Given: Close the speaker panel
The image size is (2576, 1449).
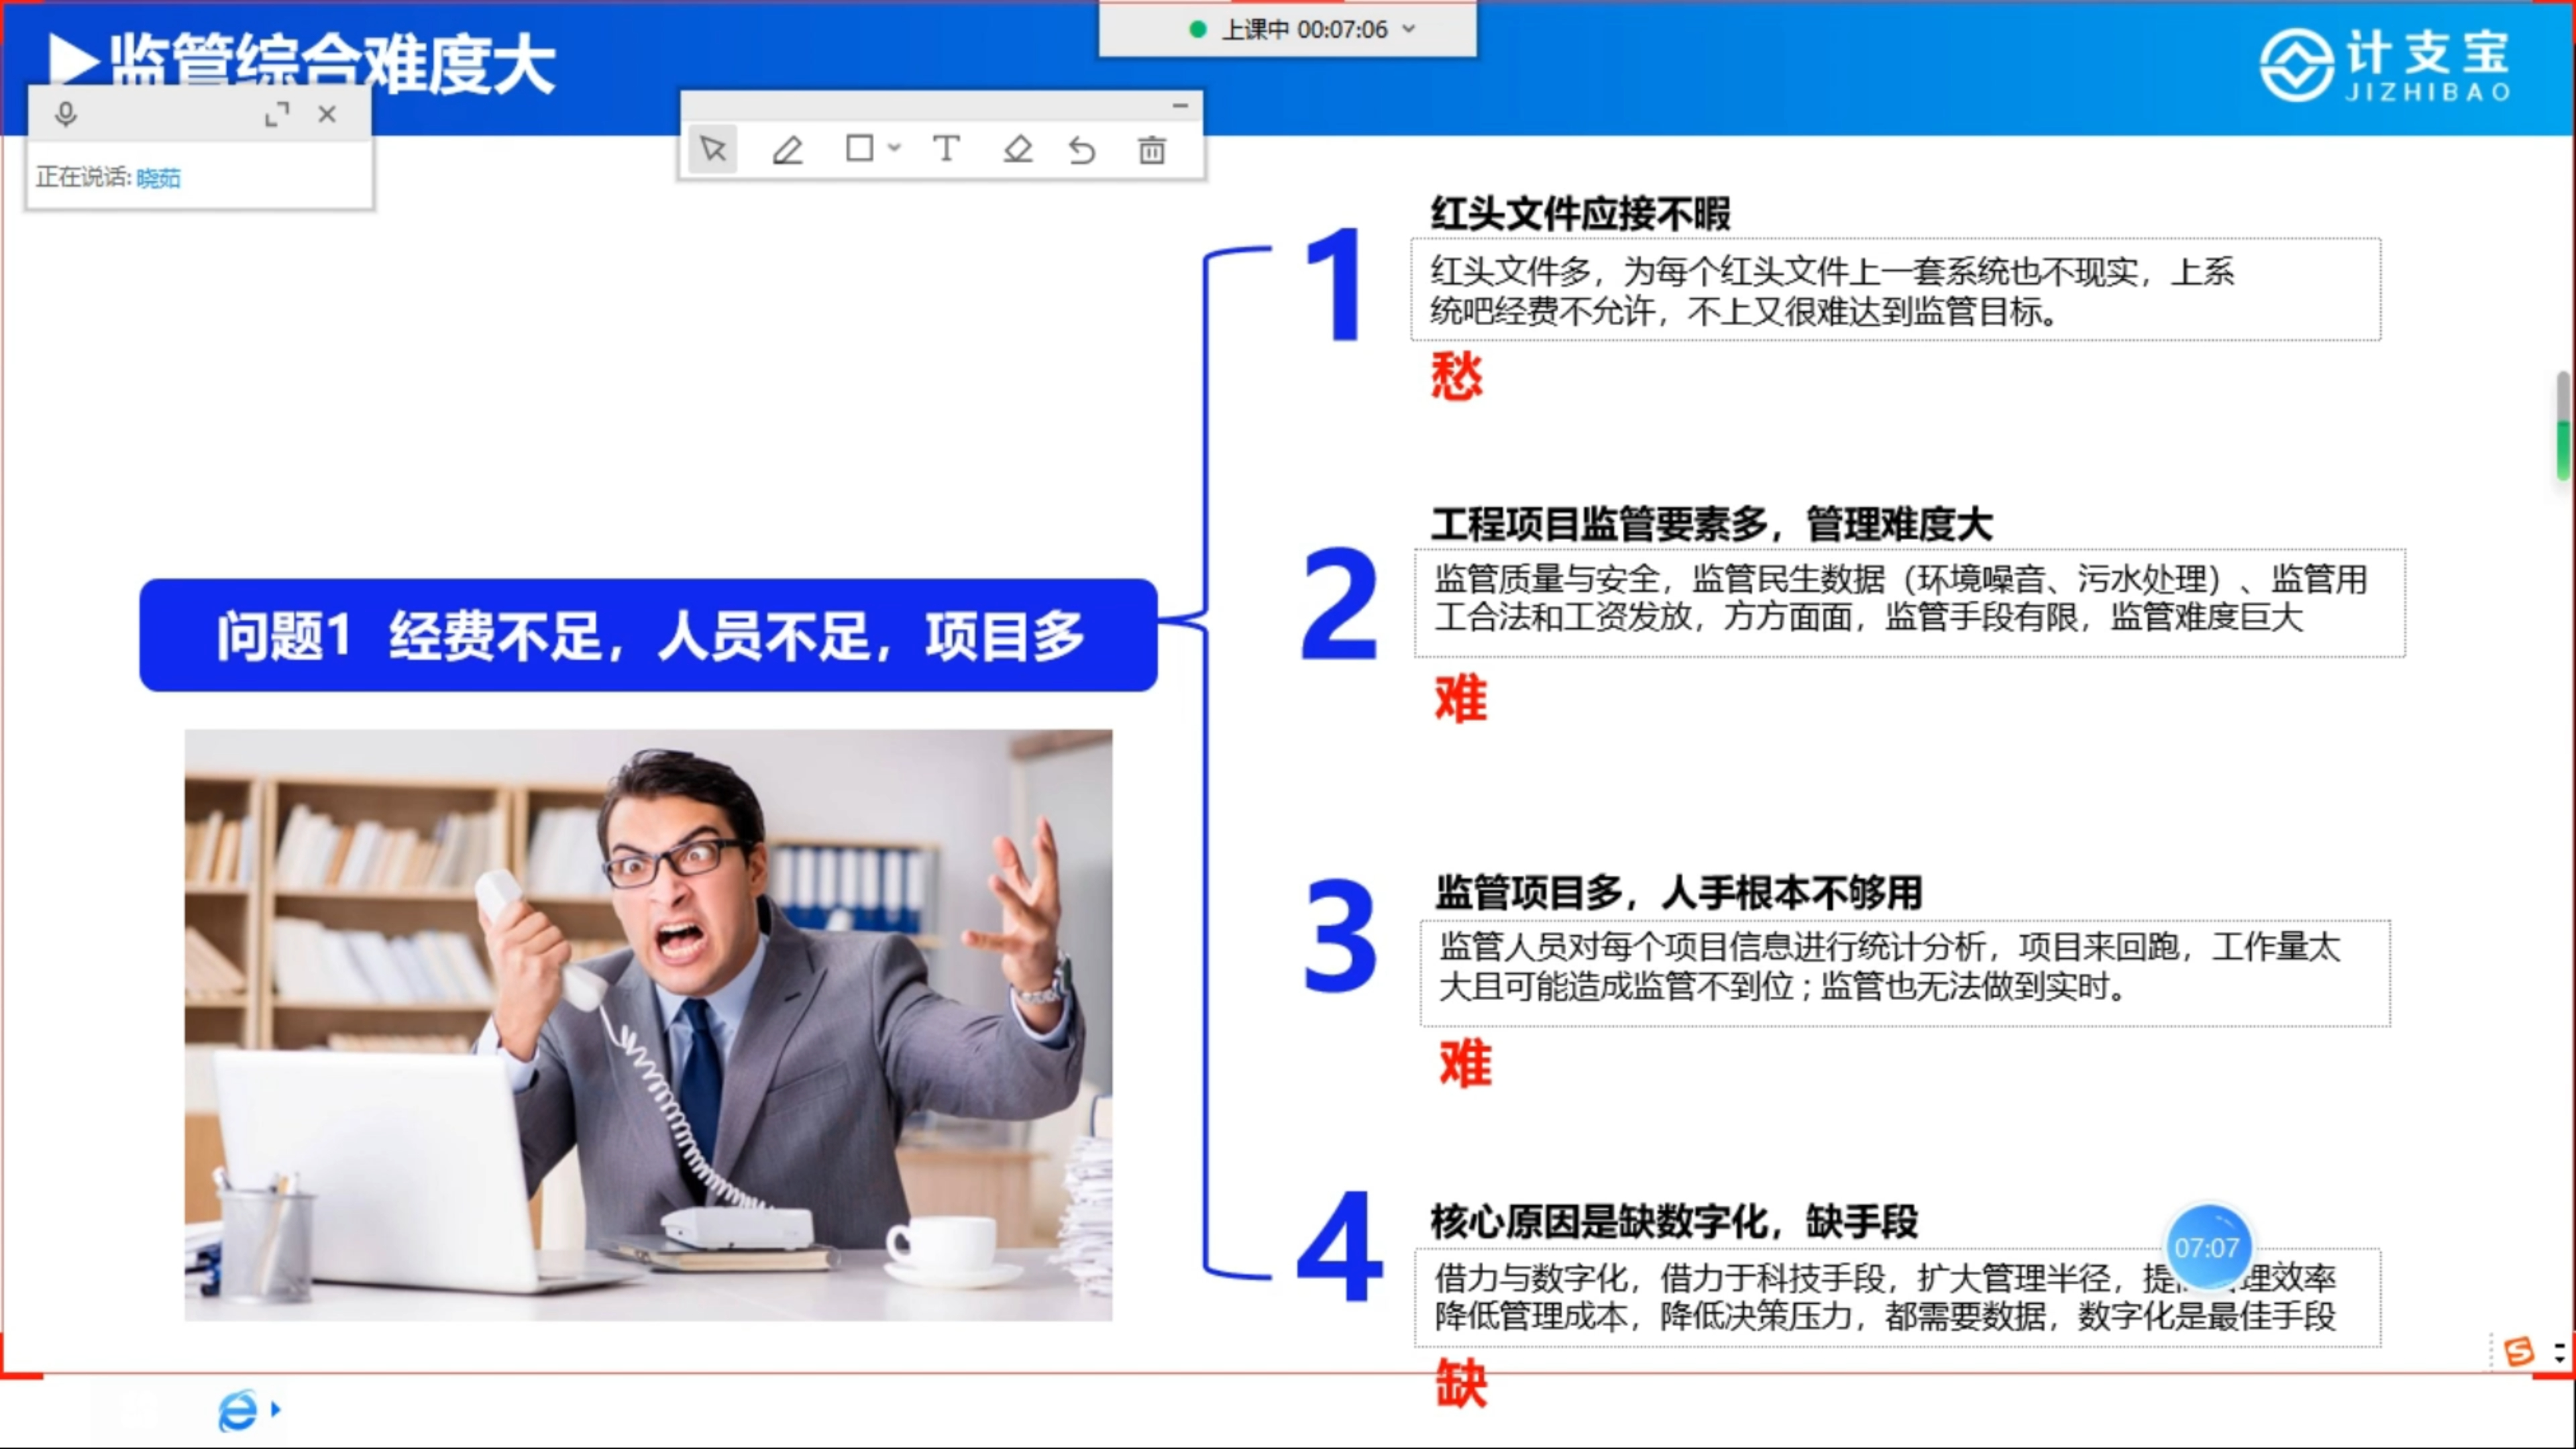Looking at the screenshot, I should click(x=327, y=114).
